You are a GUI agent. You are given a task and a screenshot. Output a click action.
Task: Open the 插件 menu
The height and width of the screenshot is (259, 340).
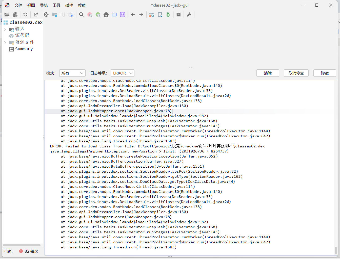click(69, 5)
